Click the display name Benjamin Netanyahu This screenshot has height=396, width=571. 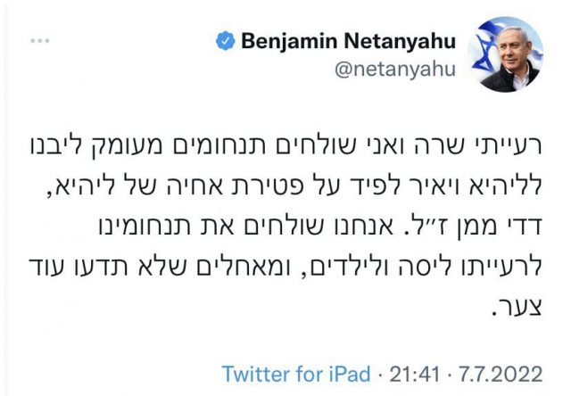click(x=349, y=42)
